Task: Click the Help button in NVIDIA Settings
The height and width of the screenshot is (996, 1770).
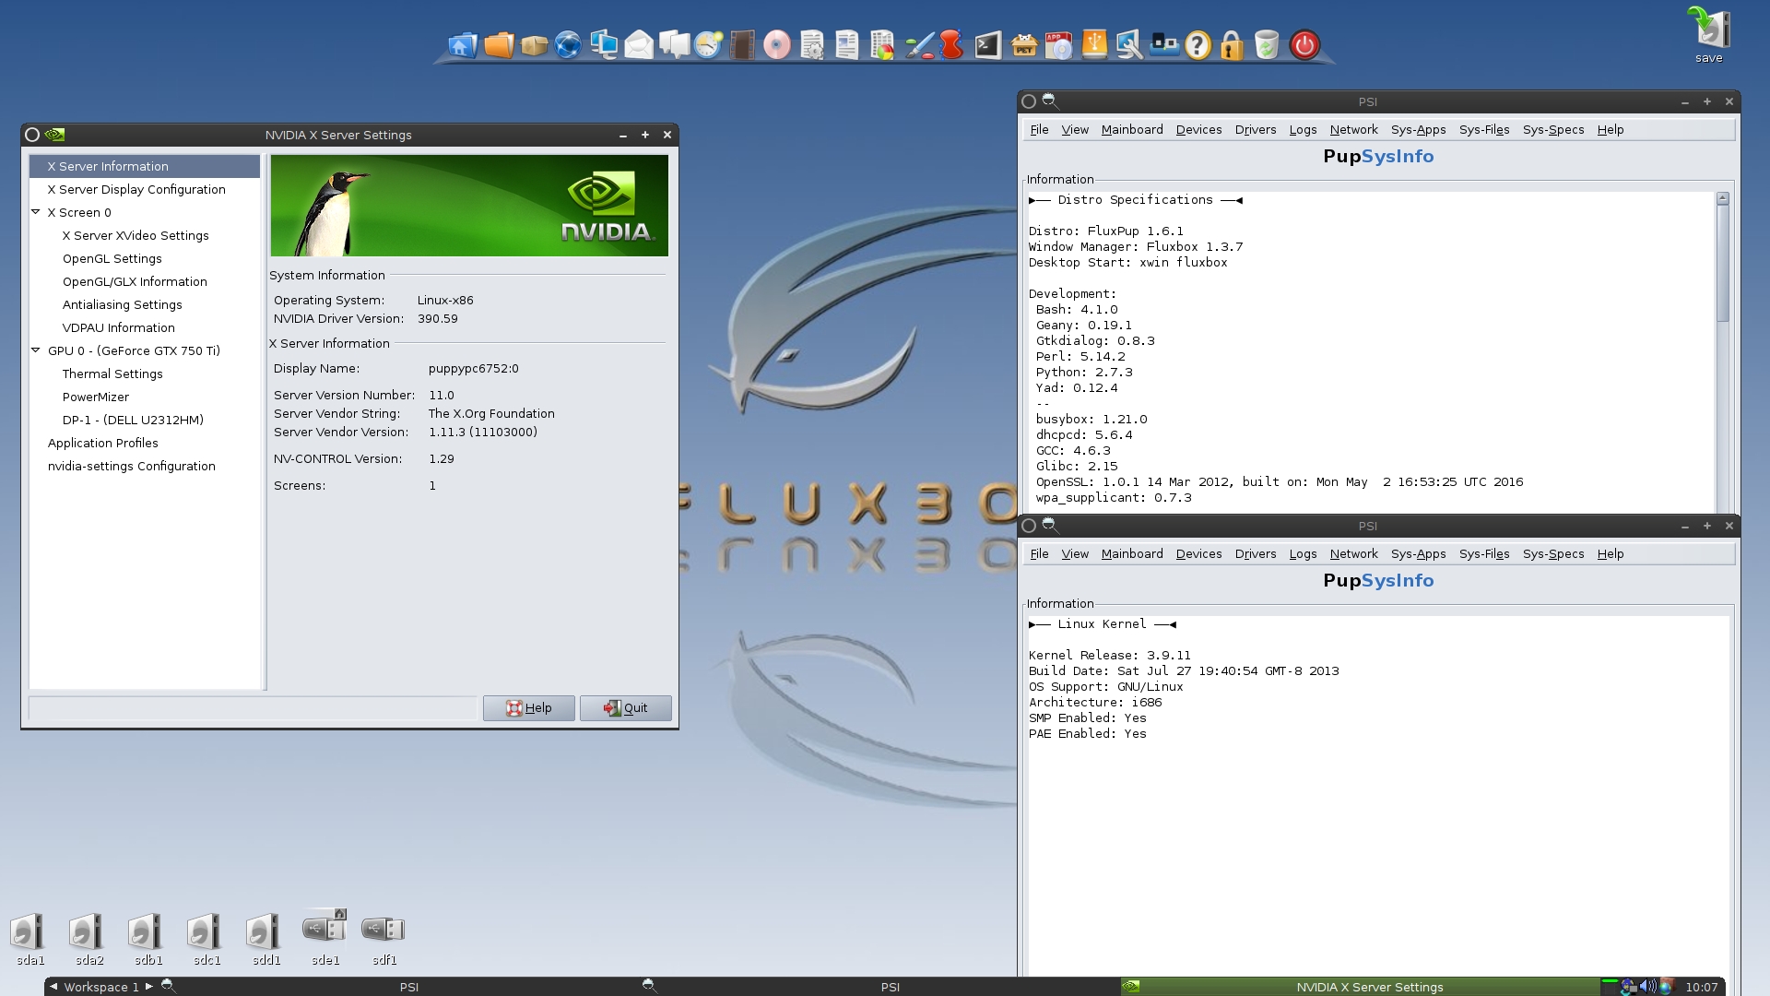Action: [x=529, y=707]
